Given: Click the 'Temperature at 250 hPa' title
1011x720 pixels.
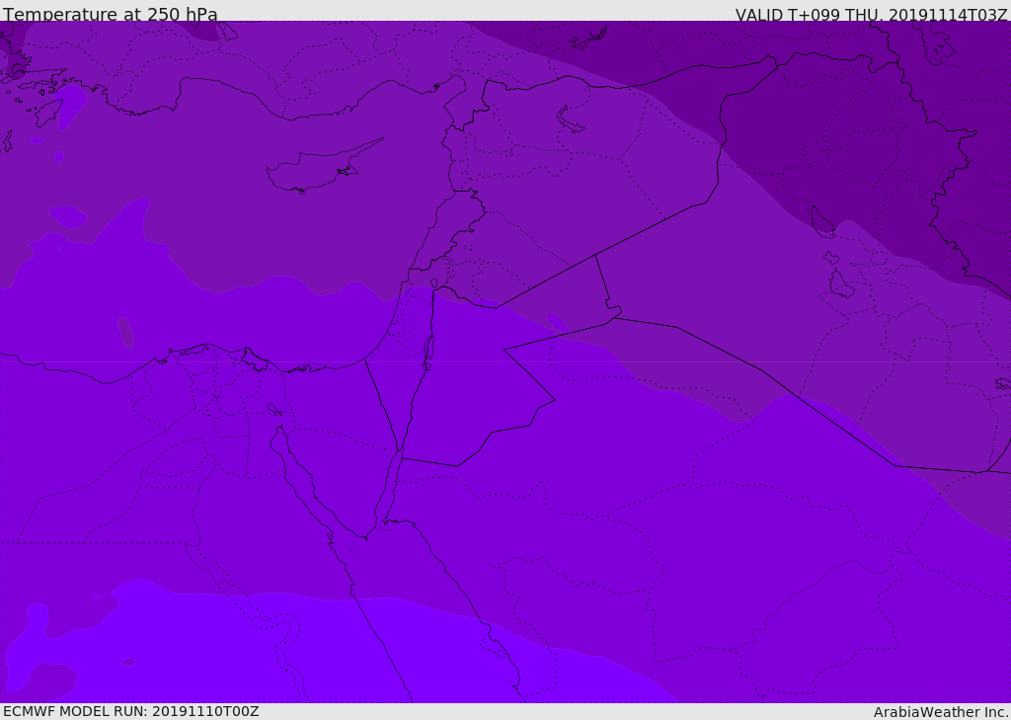Looking at the screenshot, I should (x=111, y=14).
